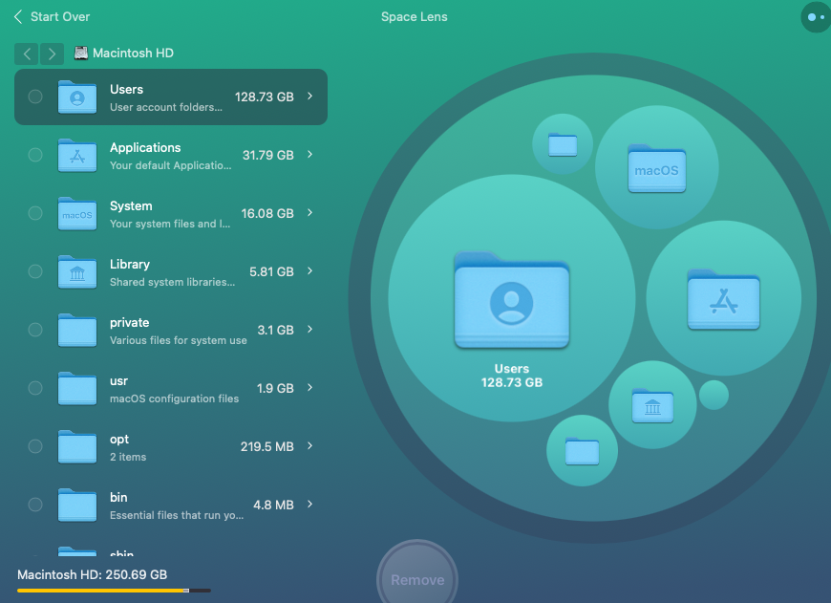This screenshot has width=831, height=603.
Task: Click the '2 items' text under opt
Action: [x=128, y=457]
